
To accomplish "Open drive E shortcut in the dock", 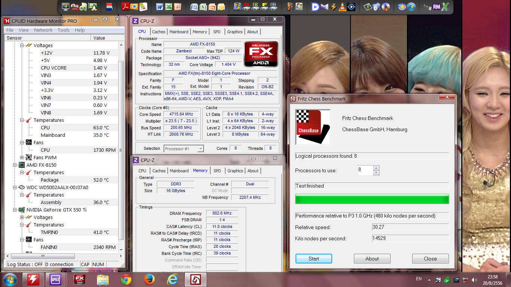I will point(255,6).
